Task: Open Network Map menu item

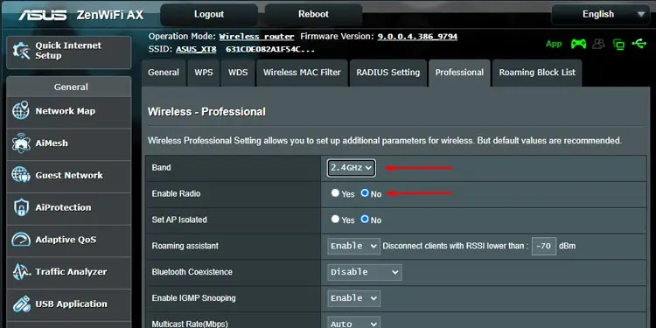Action: click(x=69, y=111)
